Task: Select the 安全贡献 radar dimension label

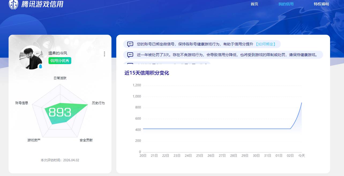Action: [x=86, y=139]
